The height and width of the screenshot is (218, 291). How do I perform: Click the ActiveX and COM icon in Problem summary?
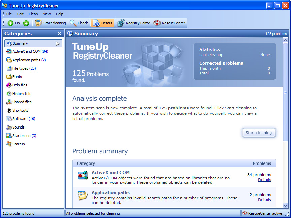coord(83,175)
